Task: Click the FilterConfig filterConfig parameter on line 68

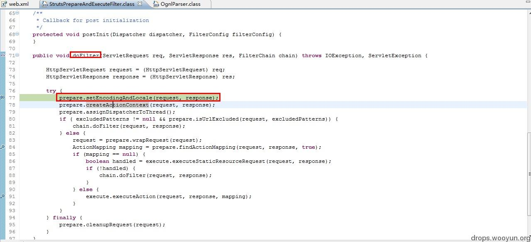Action: tap(230, 34)
